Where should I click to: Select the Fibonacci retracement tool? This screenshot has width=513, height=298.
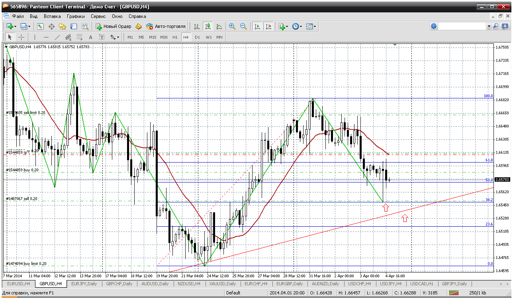(x=79, y=37)
